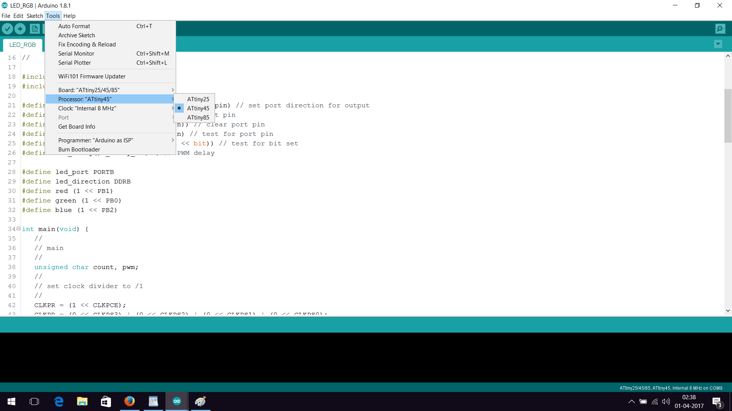The image size is (732, 411).
Task: Select the ATtiny25 processor option
Action: (194, 99)
